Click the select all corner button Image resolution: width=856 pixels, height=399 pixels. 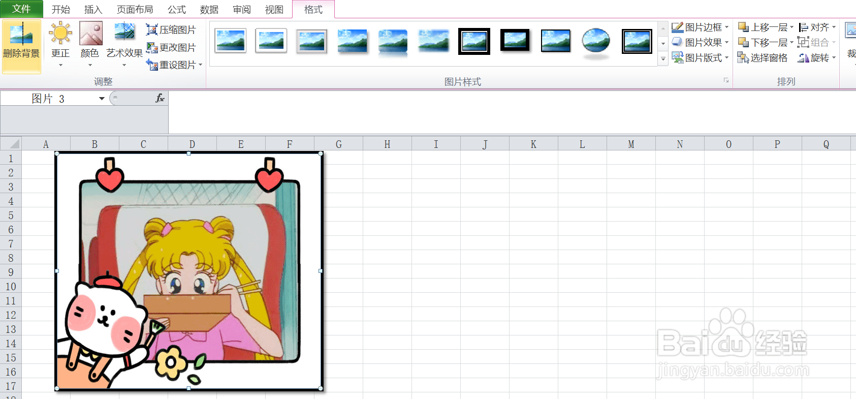point(11,144)
